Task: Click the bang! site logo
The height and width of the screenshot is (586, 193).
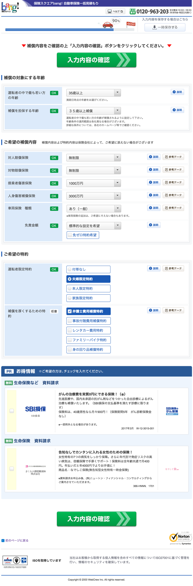Action: point(10,8)
